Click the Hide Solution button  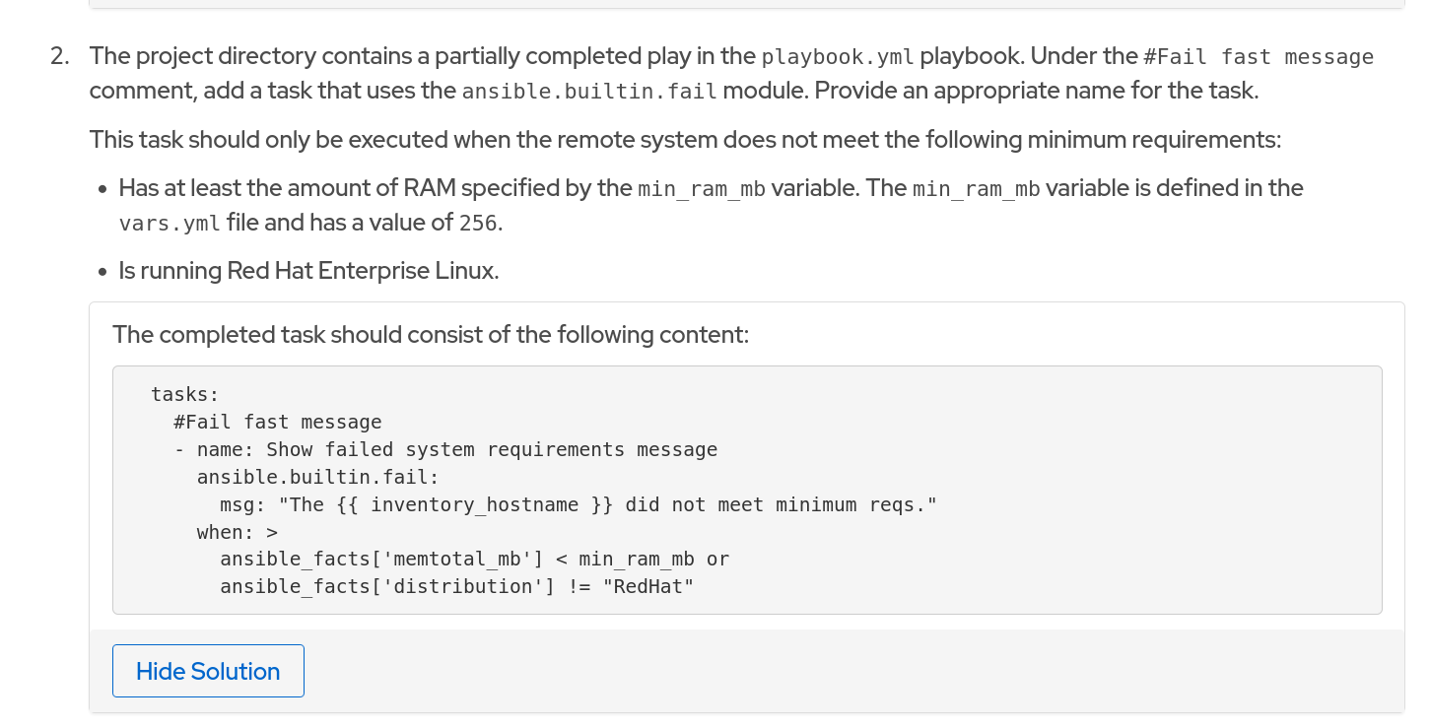tap(208, 671)
